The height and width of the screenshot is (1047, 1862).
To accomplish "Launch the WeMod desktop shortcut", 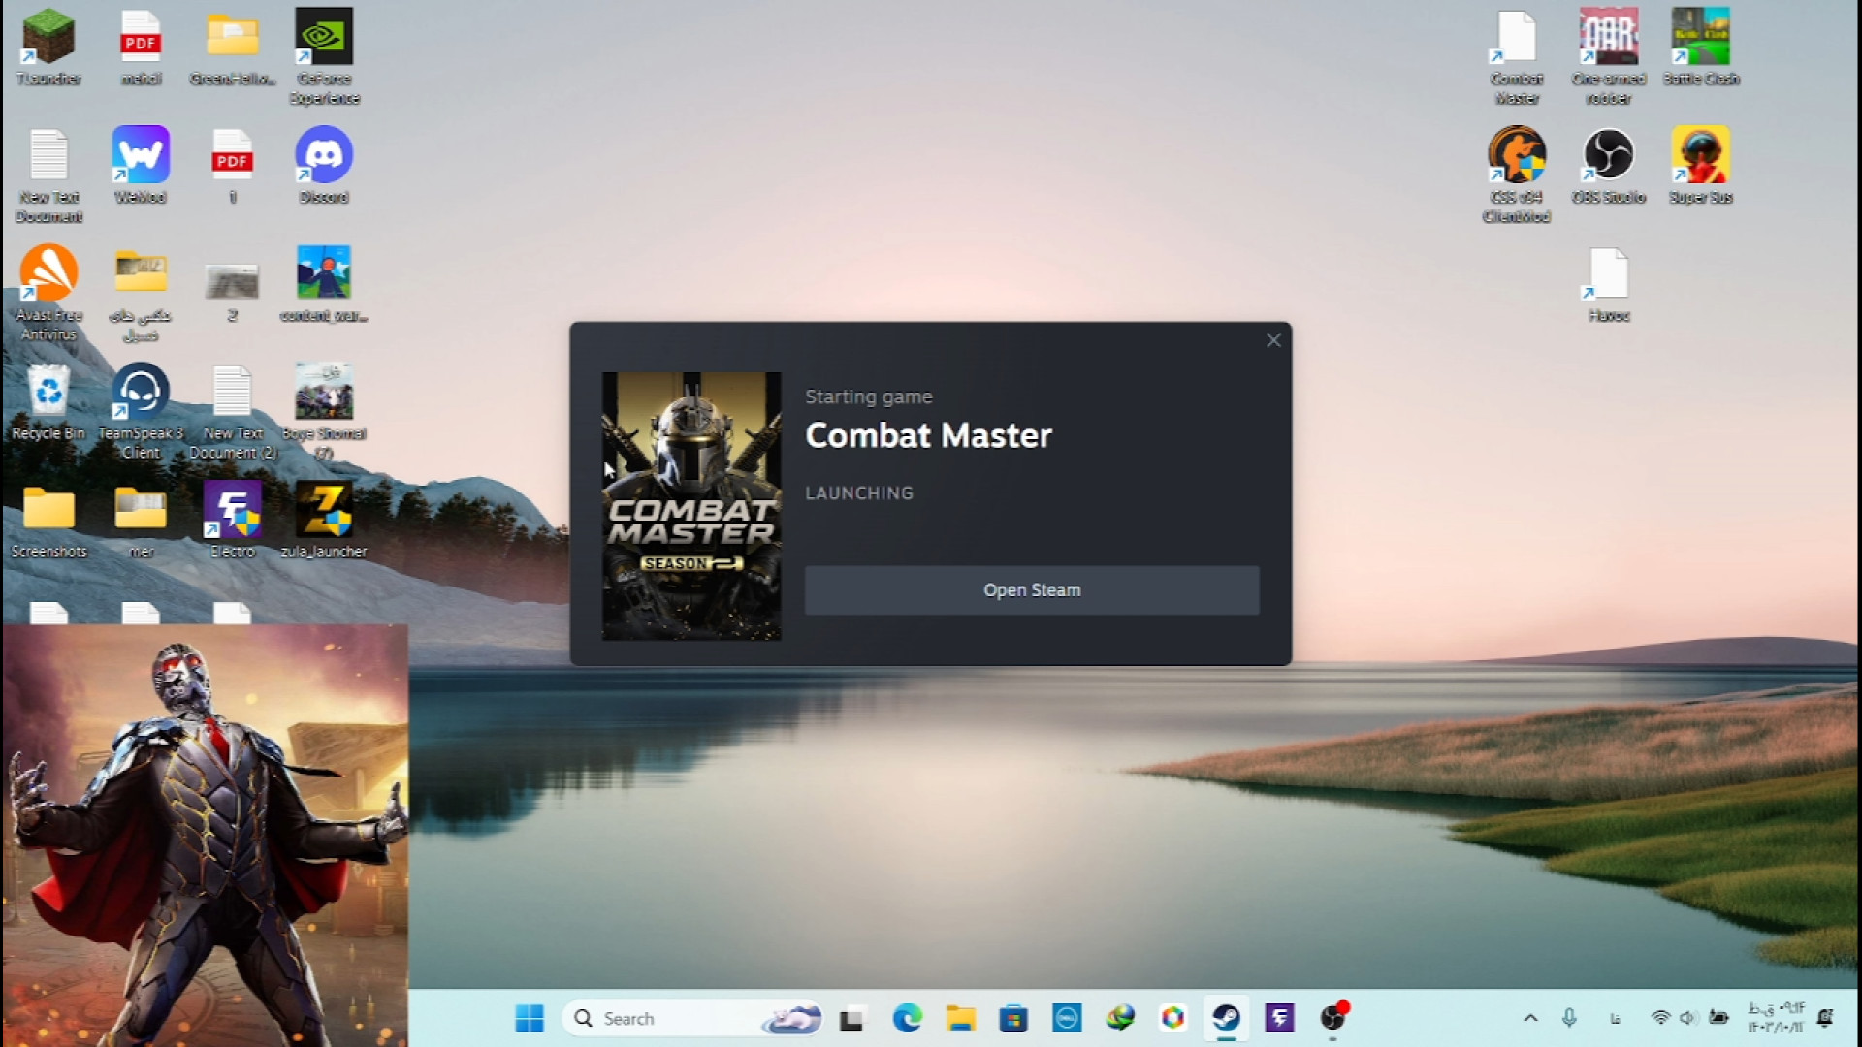I will pos(141,165).
